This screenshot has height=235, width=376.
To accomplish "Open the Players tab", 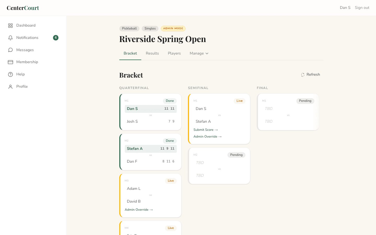I will pyautogui.click(x=174, y=53).
